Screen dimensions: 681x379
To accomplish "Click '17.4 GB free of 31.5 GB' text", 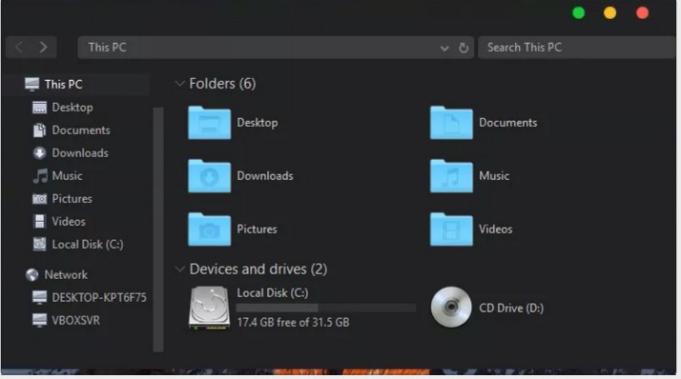I will click(293, 322).
